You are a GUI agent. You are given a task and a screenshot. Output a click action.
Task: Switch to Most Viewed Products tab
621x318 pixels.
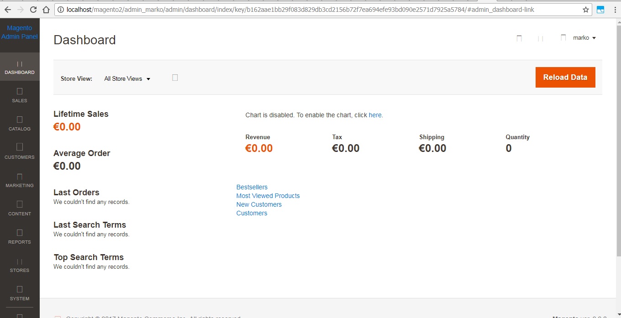click(268, 196)
